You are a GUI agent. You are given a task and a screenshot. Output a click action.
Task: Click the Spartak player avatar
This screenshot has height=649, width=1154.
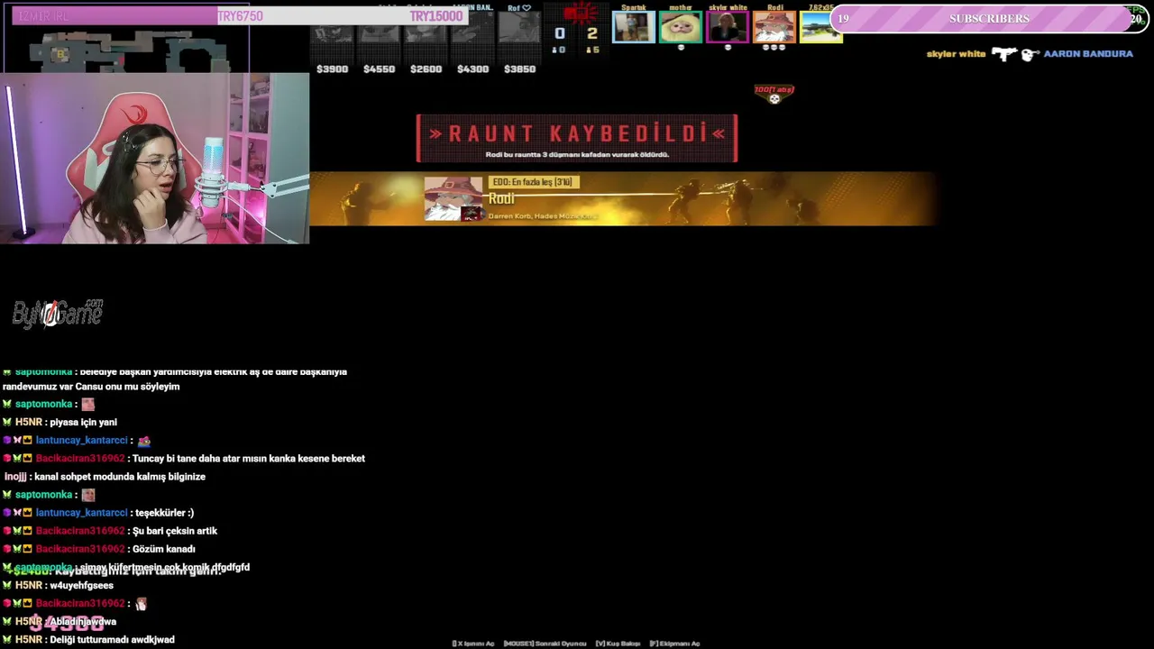point(634,27)
